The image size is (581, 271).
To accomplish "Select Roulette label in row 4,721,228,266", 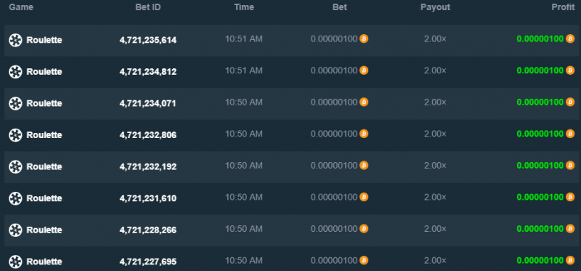I will (44, 230).
